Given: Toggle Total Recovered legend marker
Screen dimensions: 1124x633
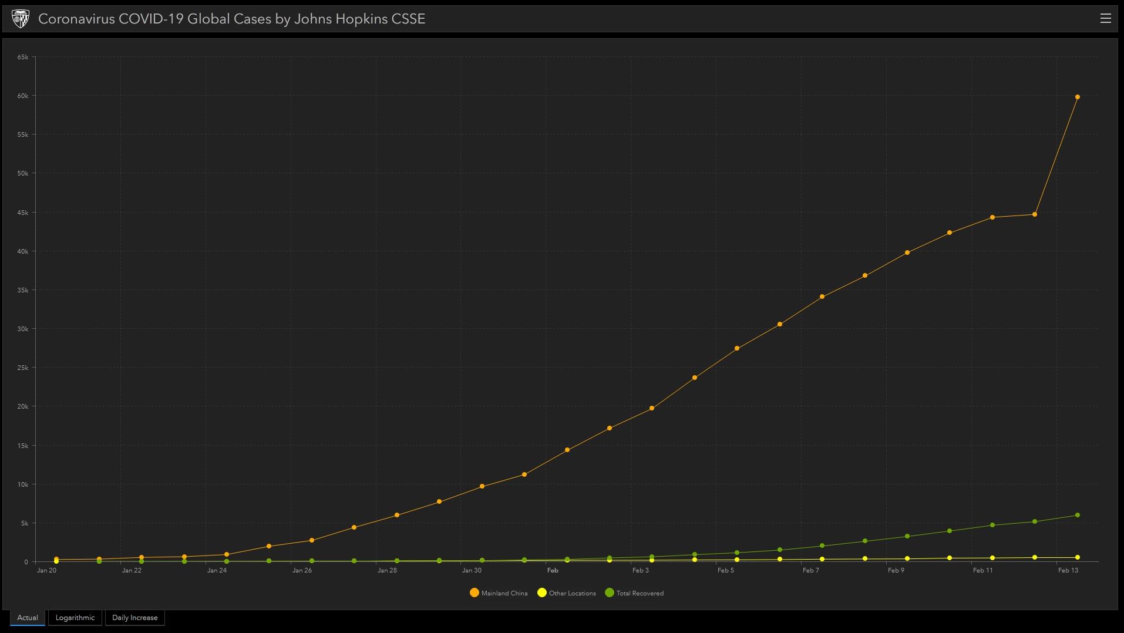Looking at the screenshot, I should click(x=609, y=593).
